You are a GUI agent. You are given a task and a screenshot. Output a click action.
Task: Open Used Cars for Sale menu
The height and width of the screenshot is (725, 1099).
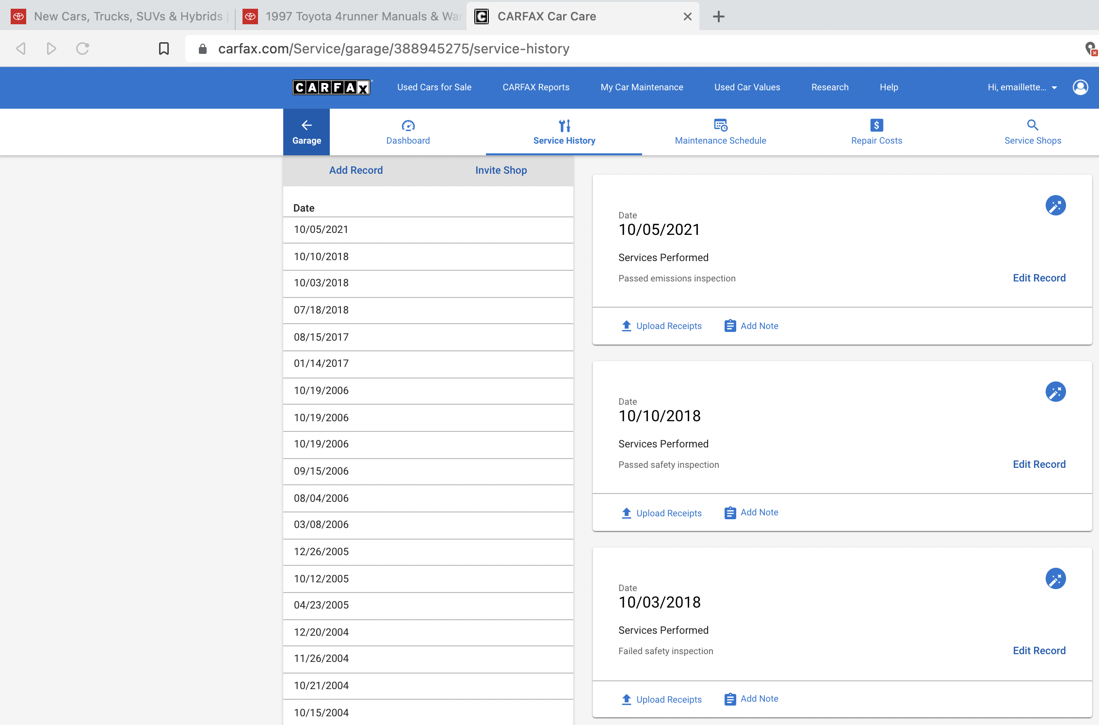point(434,87)
